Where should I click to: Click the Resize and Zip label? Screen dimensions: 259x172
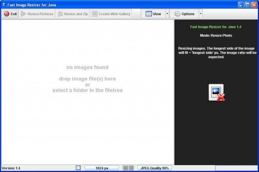click(76, 14)
